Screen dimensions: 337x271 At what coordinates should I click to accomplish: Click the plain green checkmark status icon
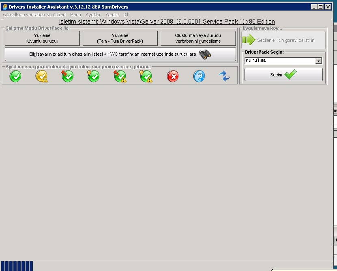tap(15, 76)
